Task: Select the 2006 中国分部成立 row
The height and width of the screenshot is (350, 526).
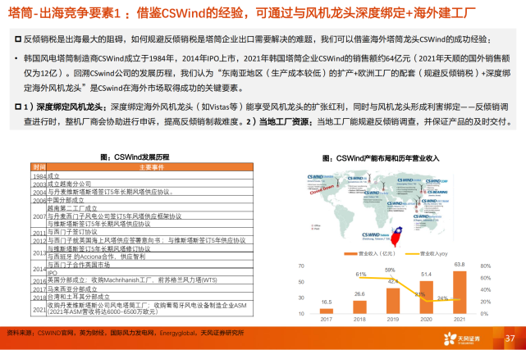Action: coord(142,200)
